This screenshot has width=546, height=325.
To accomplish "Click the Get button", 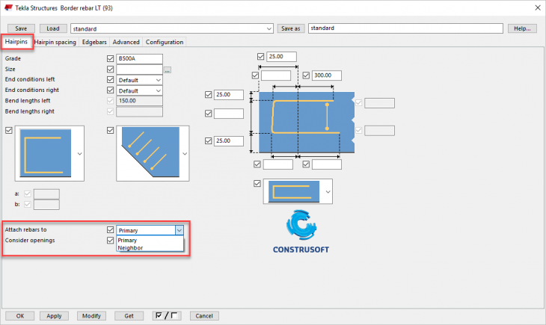I will [x=129, y=315].
